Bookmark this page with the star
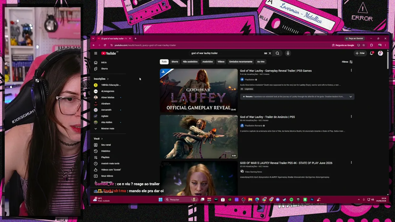The width and height of the screenshot is (395, 222). [x=364, y=45]
